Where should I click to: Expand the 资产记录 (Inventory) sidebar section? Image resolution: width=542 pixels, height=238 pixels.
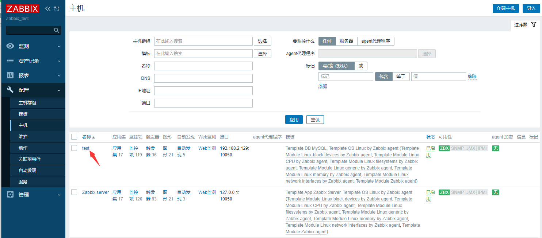pos(28,61)
